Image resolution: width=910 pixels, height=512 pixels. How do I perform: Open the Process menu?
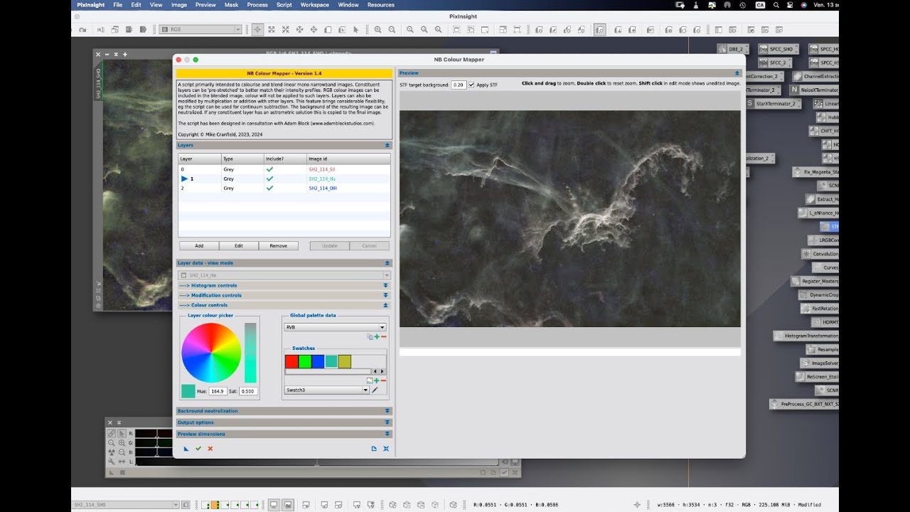[257, 5]
